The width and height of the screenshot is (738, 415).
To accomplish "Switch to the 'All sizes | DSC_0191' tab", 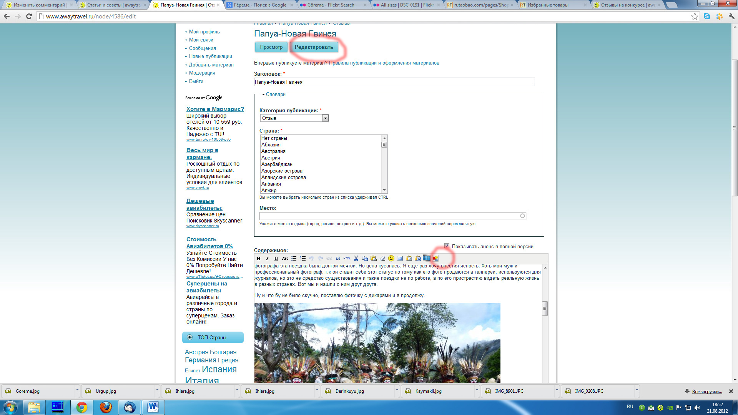I will (407, 5).
